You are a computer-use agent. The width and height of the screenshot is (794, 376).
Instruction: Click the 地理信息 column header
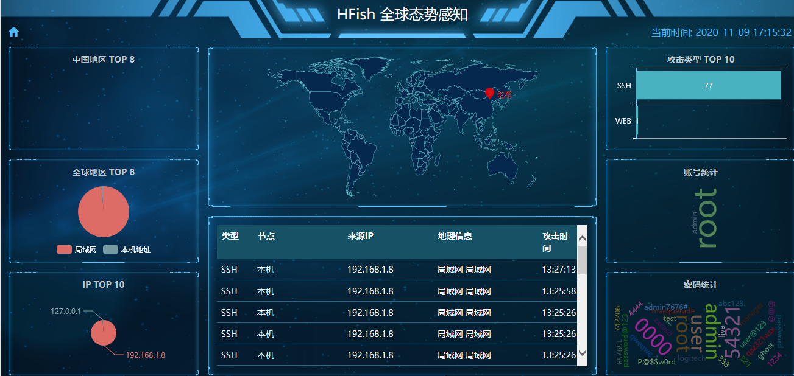pyautogui.click(x=455, y=236)
